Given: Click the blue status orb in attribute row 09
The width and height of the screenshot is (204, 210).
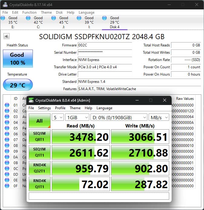Looking at the screenshot, I should pos(7,151).
